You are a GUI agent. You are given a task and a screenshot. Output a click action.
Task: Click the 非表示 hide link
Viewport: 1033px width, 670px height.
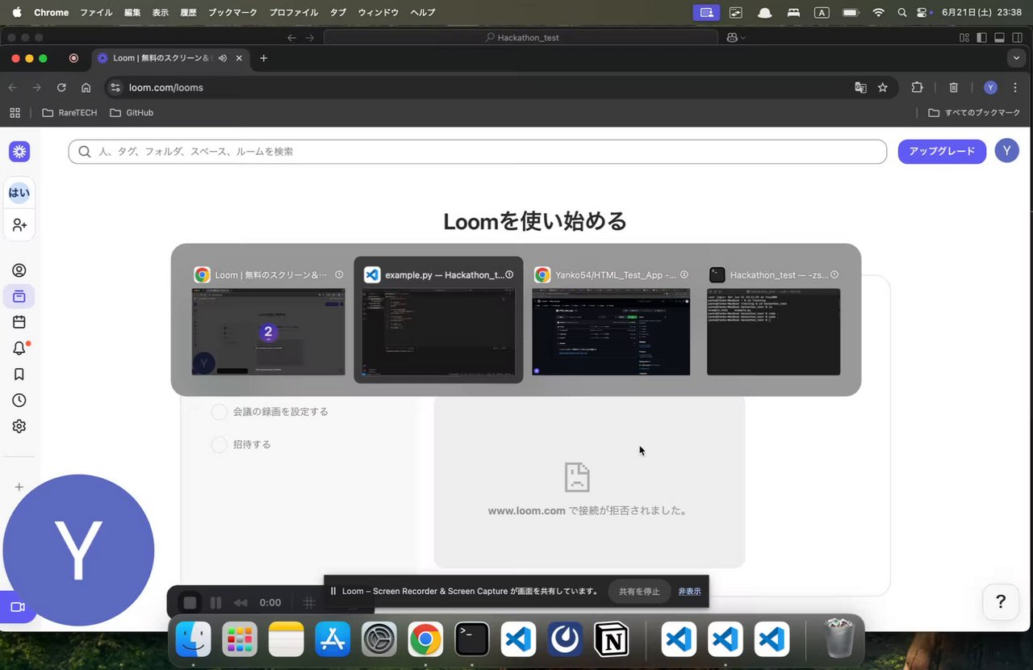tap(689, 592)
